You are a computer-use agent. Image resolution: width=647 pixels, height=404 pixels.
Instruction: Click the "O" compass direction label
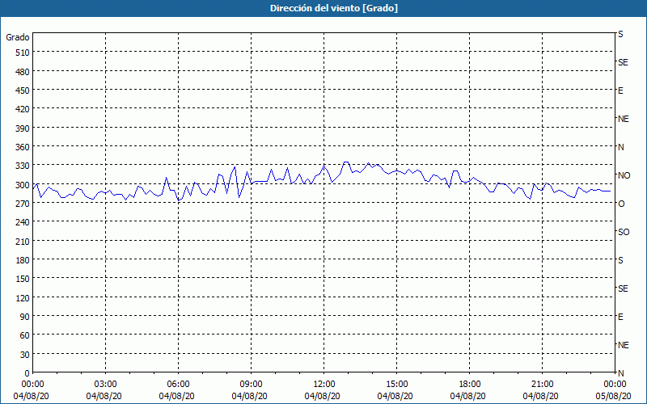tap(621, 204)
